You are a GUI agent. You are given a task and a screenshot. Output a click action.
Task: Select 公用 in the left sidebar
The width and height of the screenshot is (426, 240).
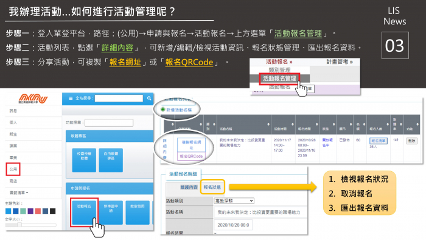click(13, 169)
